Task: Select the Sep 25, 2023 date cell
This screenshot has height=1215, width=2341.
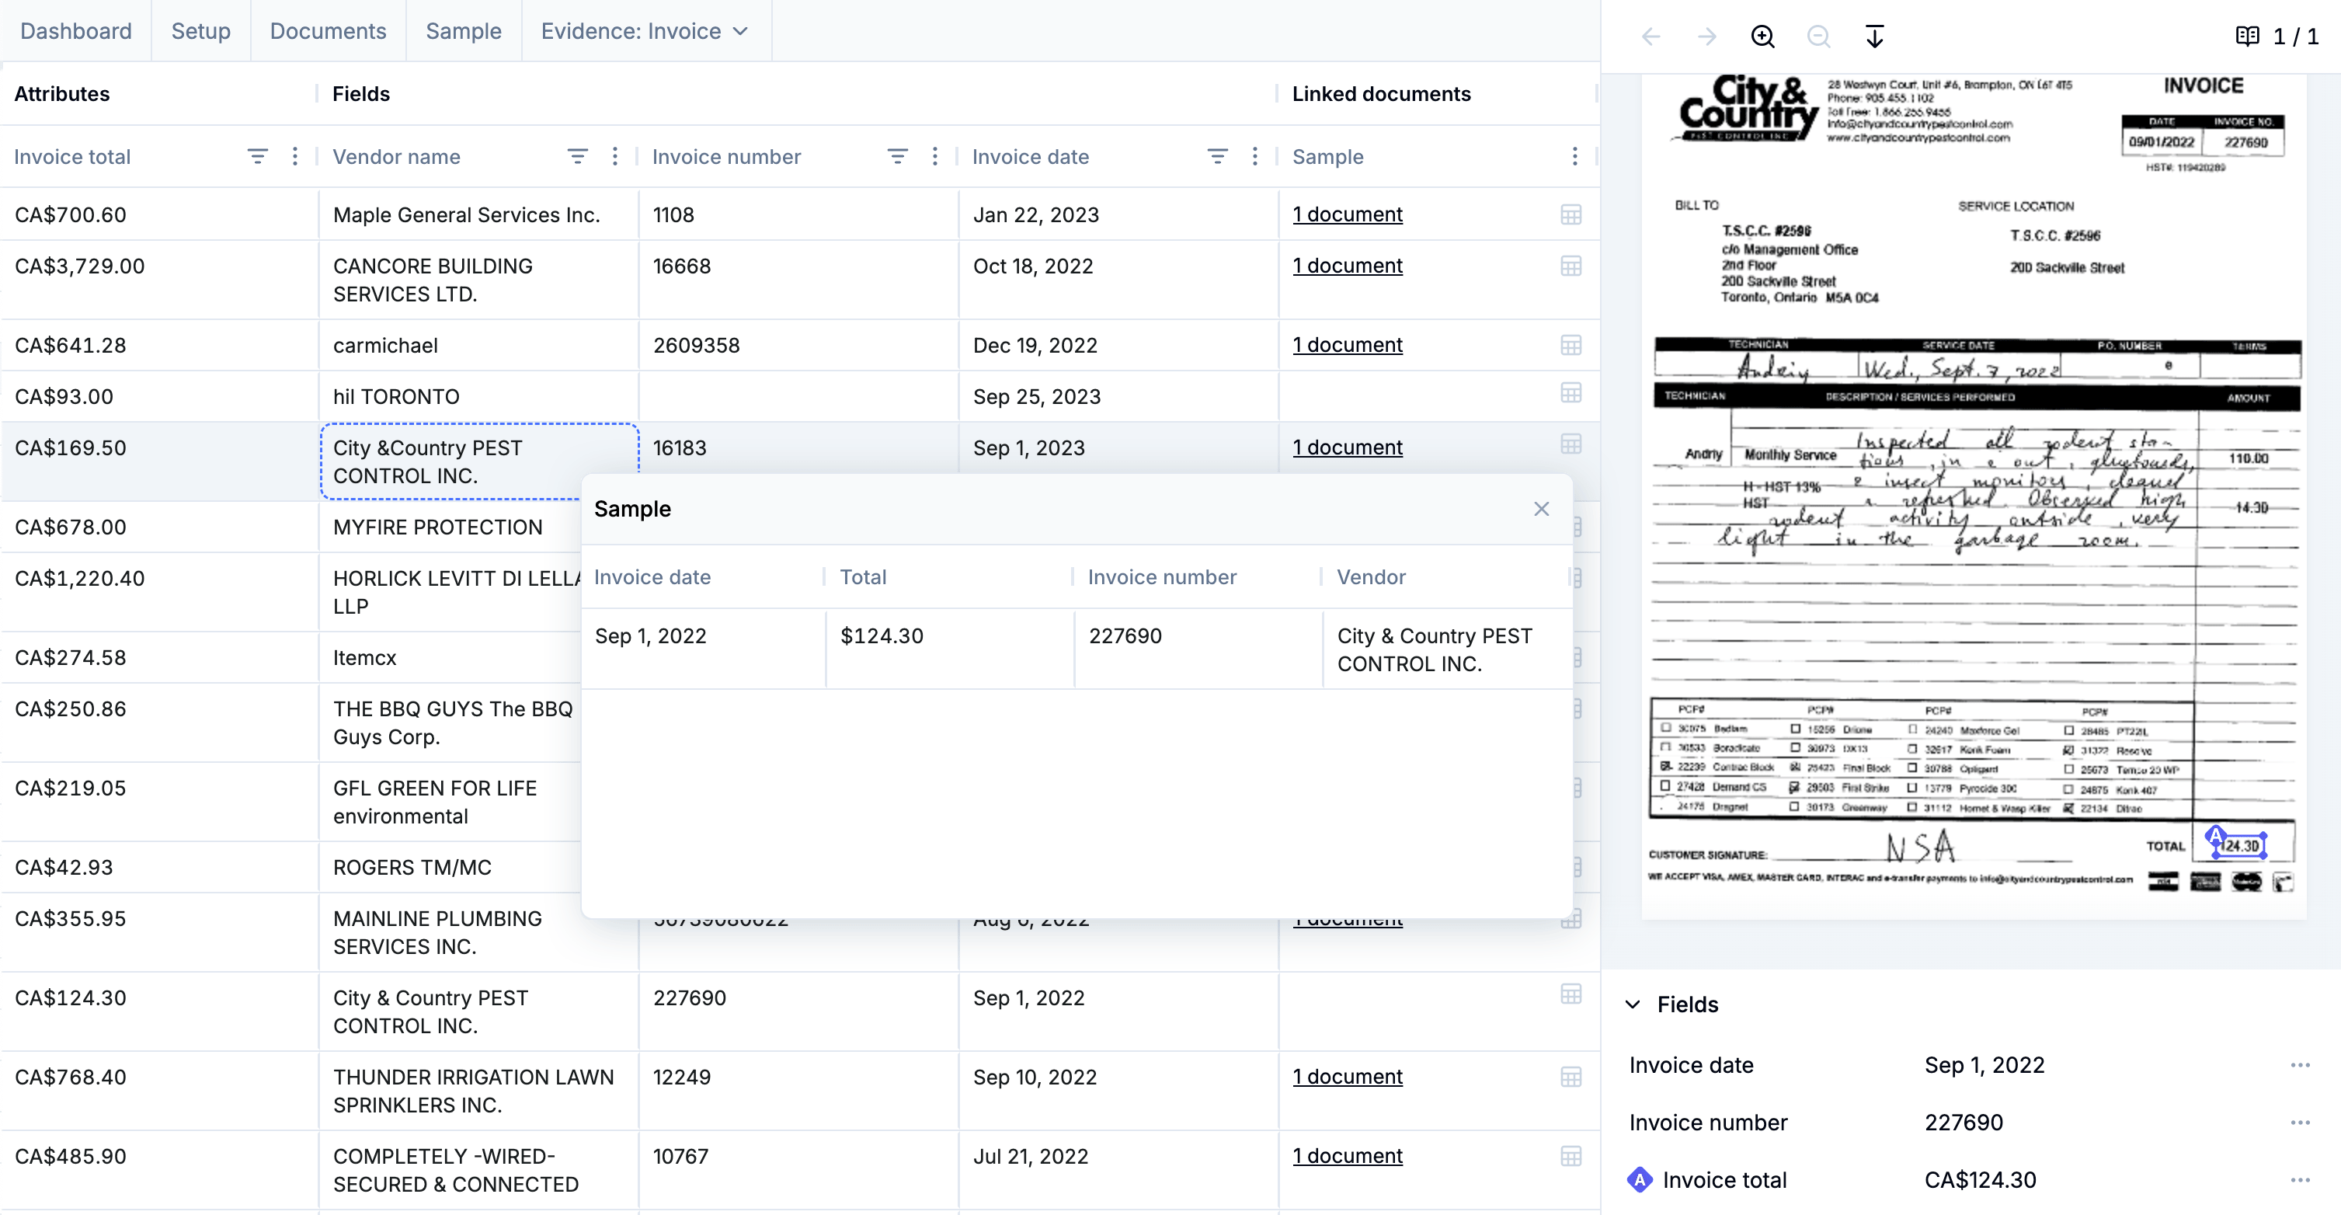Action: pos(1118,396)
